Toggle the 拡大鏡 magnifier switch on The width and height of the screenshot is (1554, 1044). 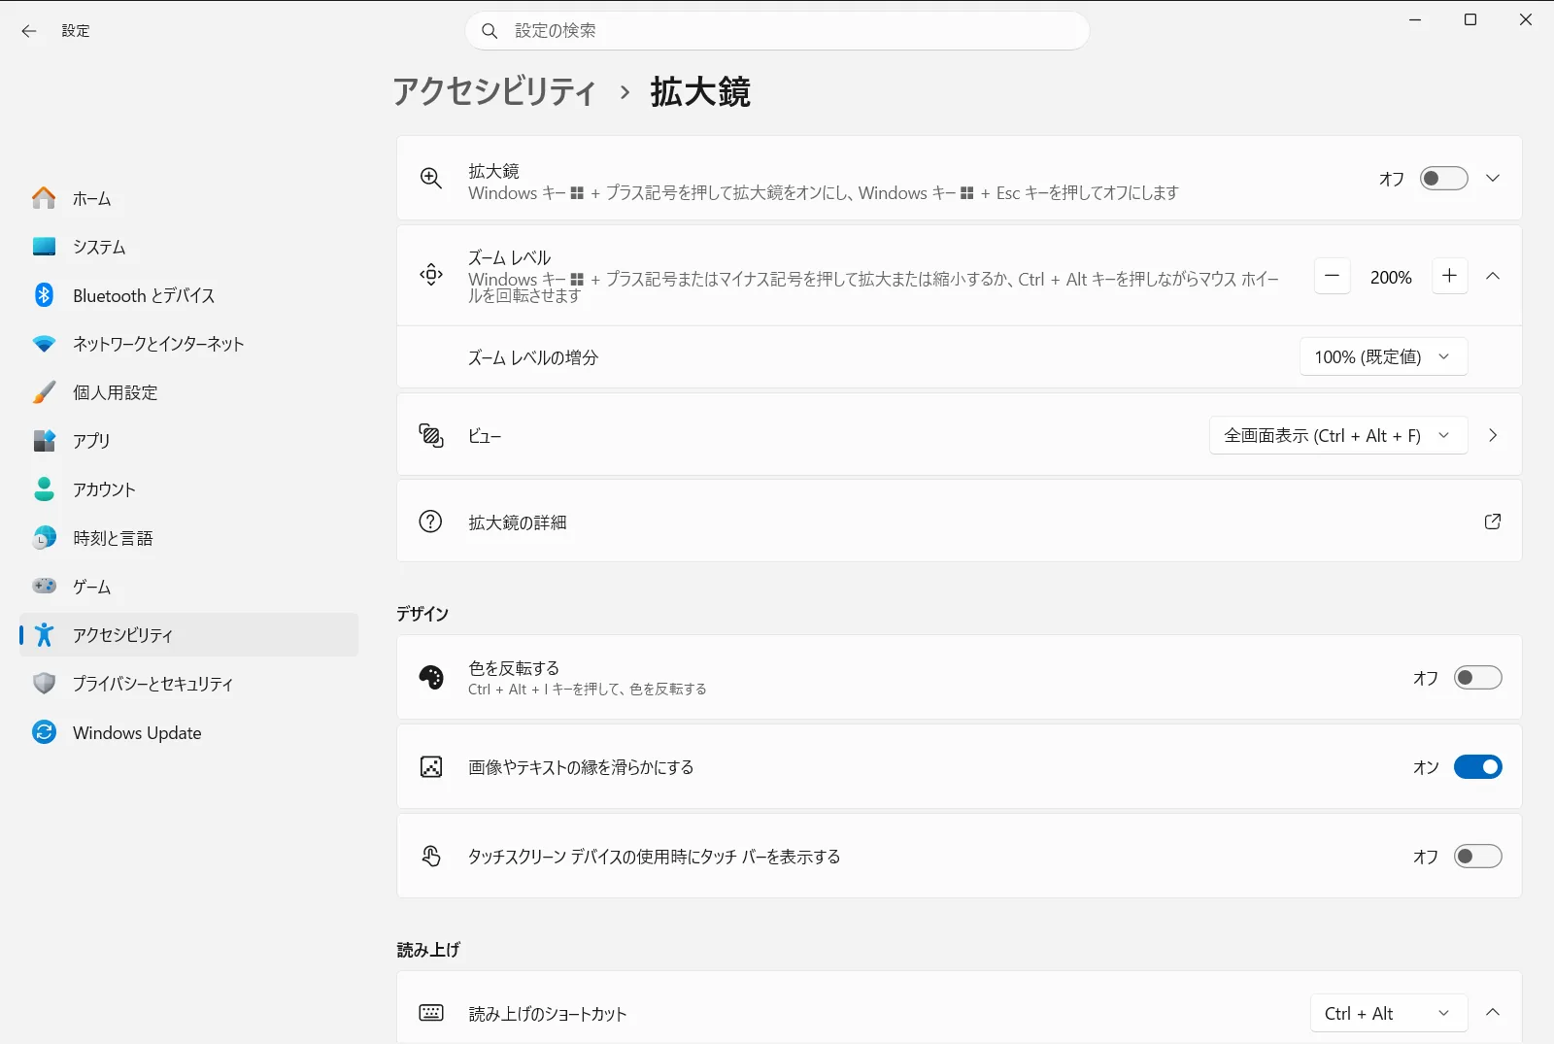click(1443, 179)
